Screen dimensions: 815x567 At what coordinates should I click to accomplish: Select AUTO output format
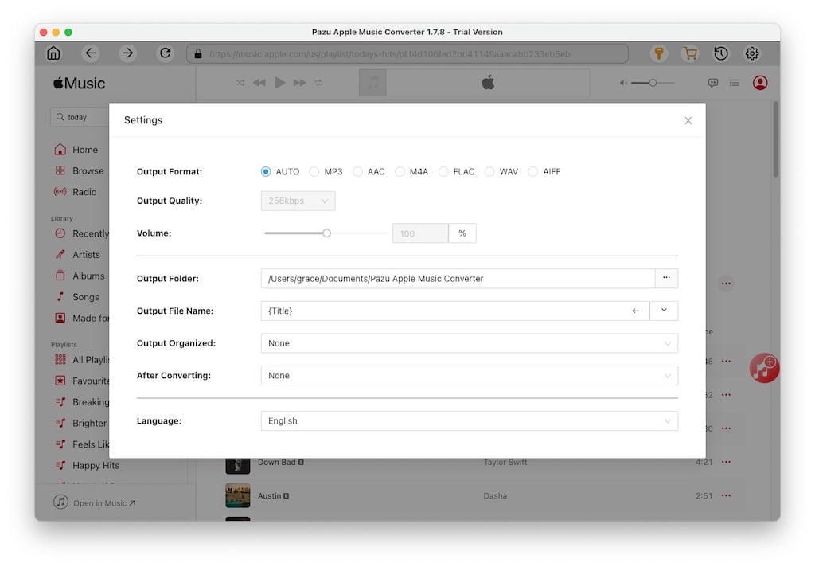point(266,172)
